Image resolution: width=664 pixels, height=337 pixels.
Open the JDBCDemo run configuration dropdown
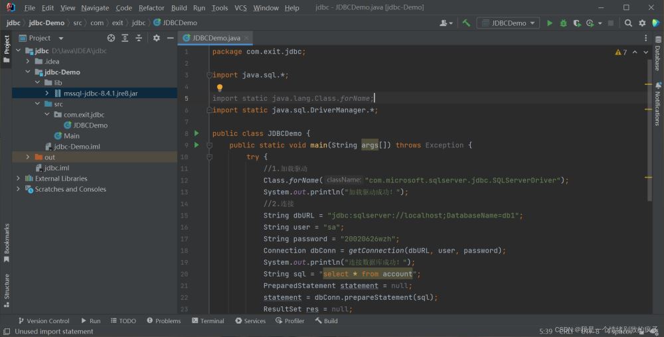coord(509,23)
